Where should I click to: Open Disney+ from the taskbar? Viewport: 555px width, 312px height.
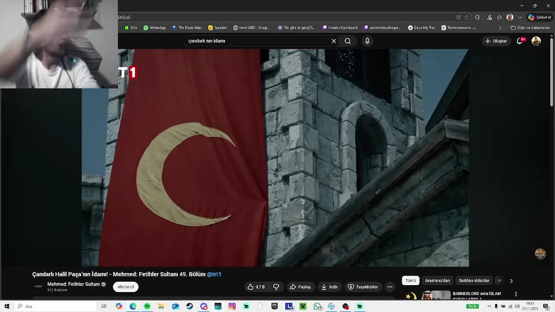pyautogui.click(x=218, y=306)
